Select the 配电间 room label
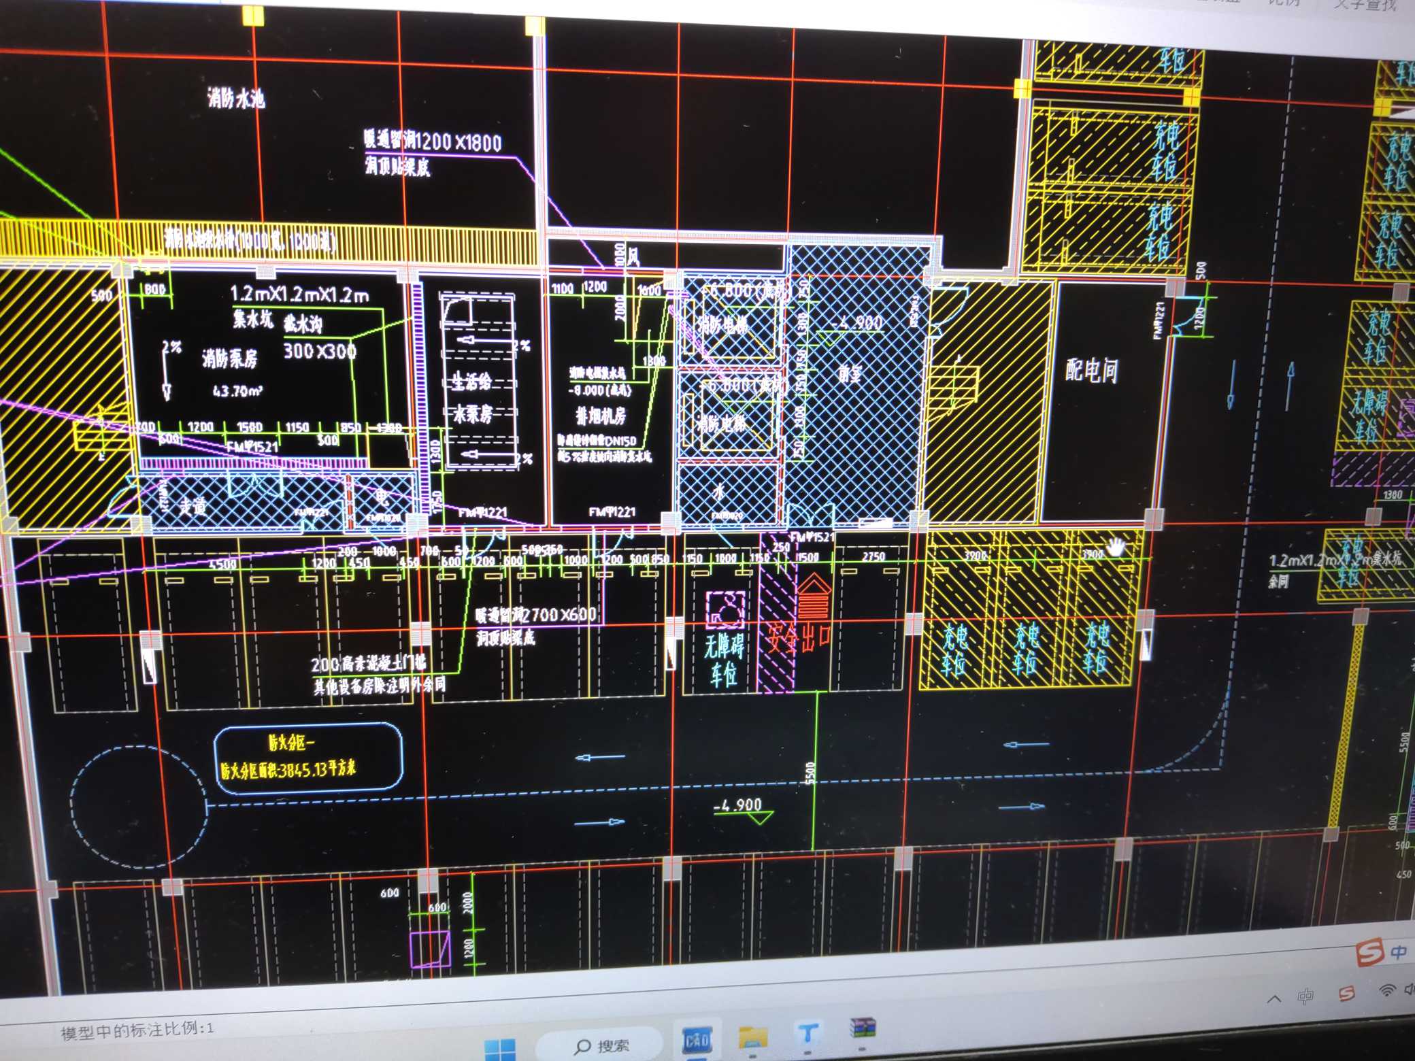The height and width of the screenshot is (1061, 1415). [x=1091, y=371]
